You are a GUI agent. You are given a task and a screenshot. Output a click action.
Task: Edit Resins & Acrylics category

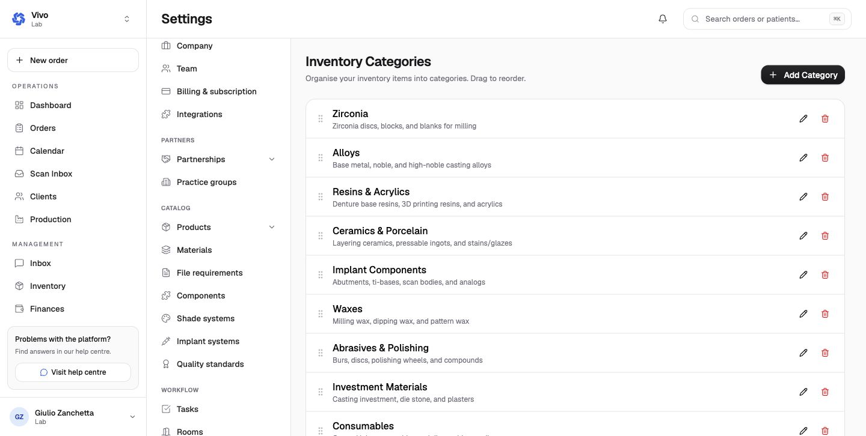click(x=803, y=197)
